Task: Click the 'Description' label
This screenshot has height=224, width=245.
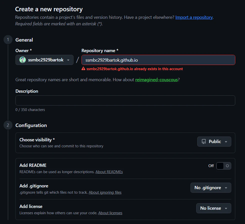Action: click(27, 91)
